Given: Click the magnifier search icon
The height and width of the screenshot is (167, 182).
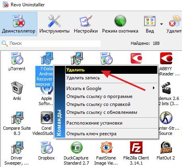Looking at the screenshot, I should tap(5, 44).
